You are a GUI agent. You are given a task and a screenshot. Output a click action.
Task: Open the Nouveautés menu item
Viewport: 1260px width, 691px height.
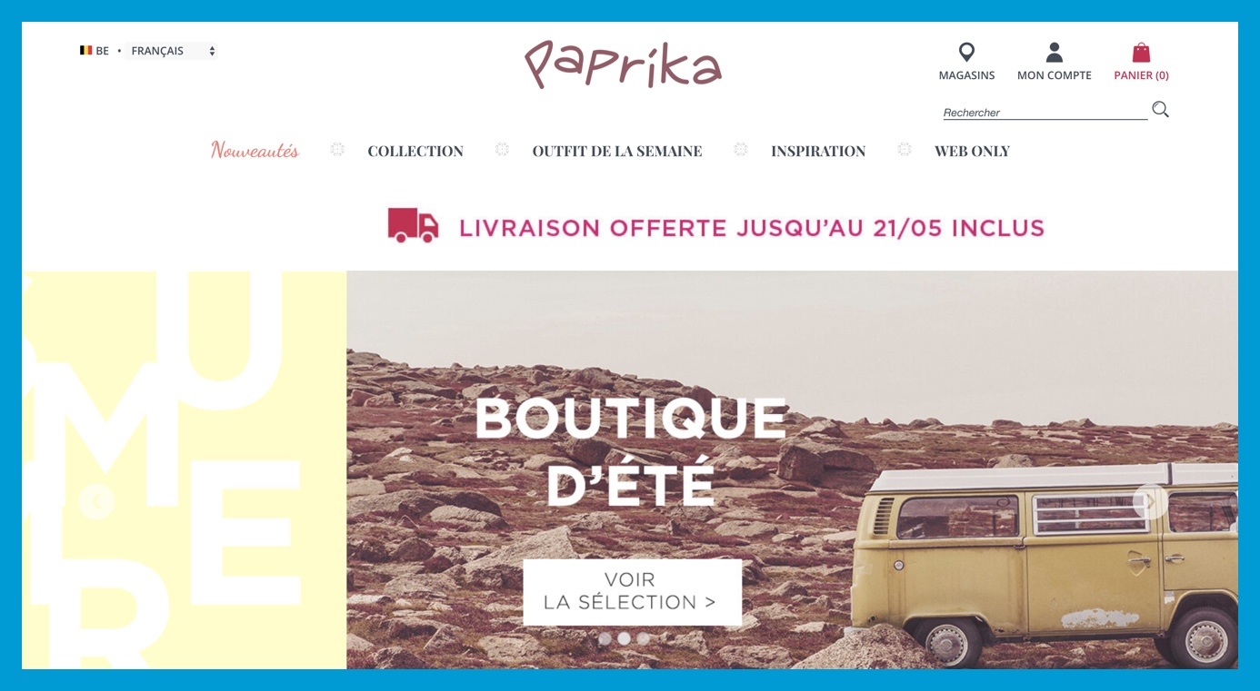(x=255, y=151)
